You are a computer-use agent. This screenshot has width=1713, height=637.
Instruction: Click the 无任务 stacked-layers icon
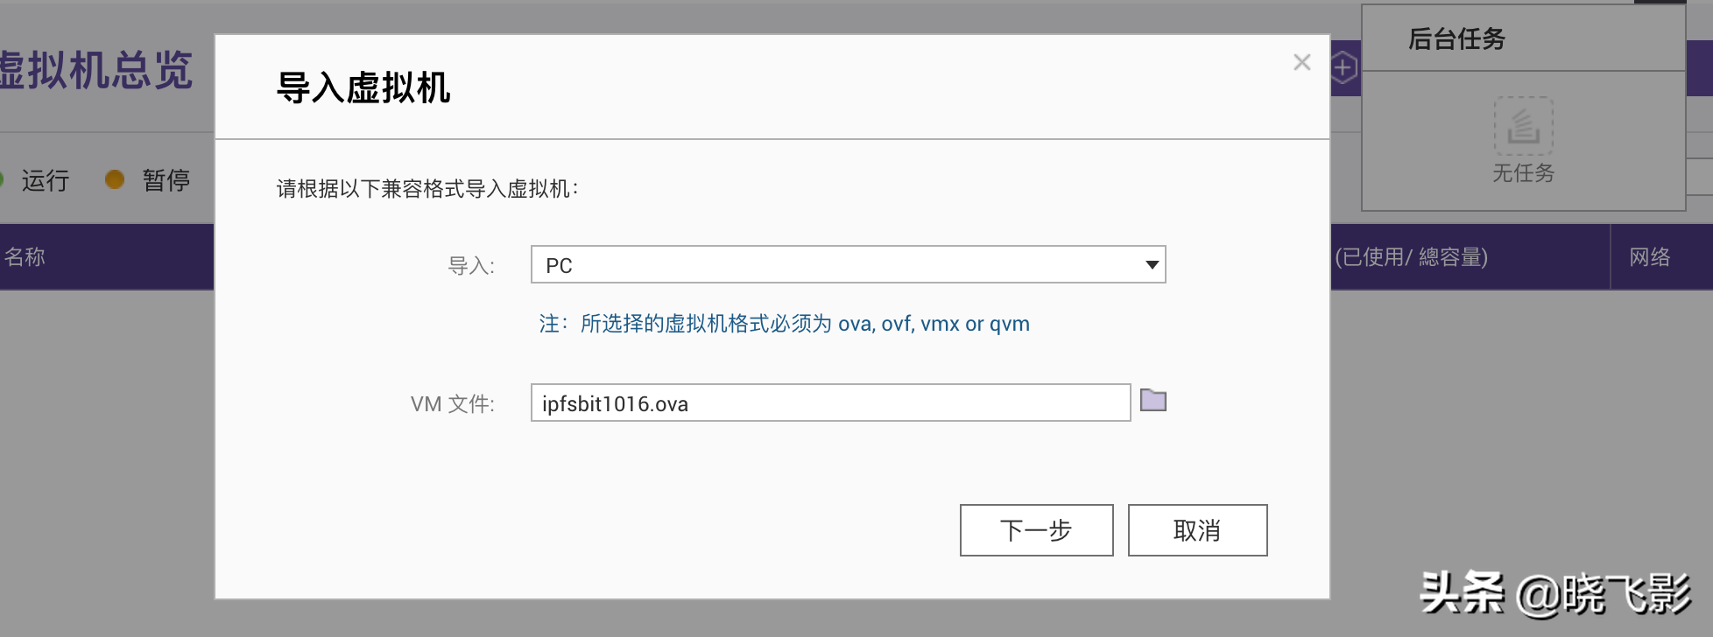tap(1523, 126)
